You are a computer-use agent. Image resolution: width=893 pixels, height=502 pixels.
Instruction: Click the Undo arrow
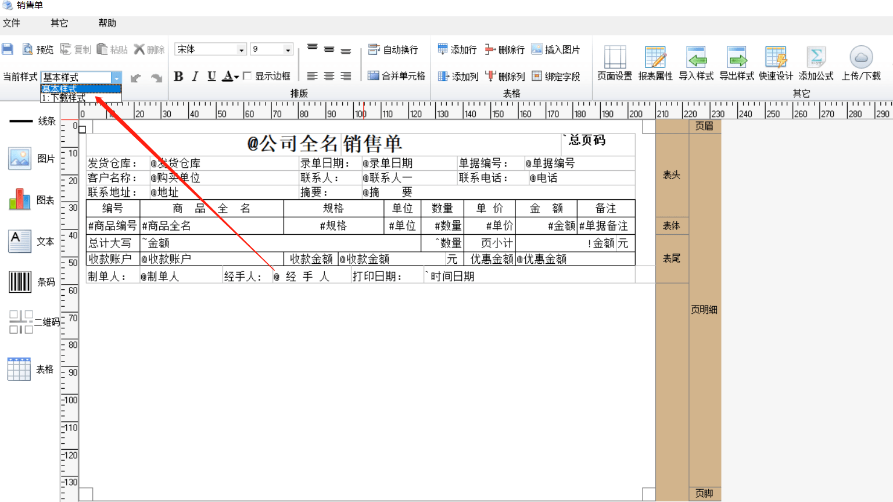point(136,78)
